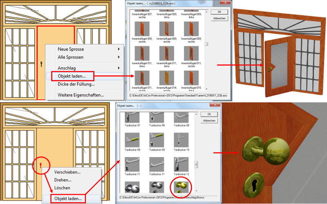Select Weitere Eigenschaften menu entry
The height and width of the screenshot is (204, 327).
(x=81, y=95)
